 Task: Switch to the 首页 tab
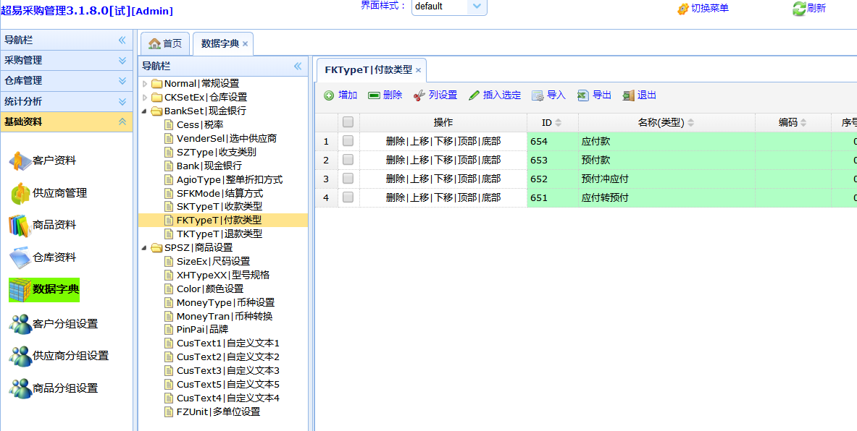[x=165, y=43]
